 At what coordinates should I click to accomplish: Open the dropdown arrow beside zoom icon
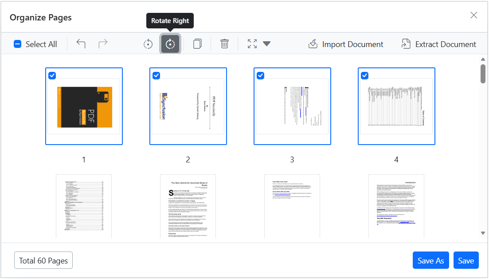coord(266,44)
